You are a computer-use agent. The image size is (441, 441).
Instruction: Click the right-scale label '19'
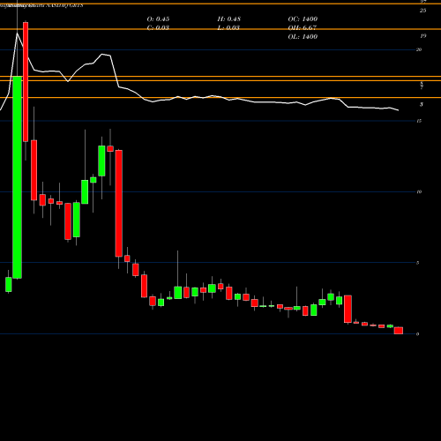pos(422,36)
